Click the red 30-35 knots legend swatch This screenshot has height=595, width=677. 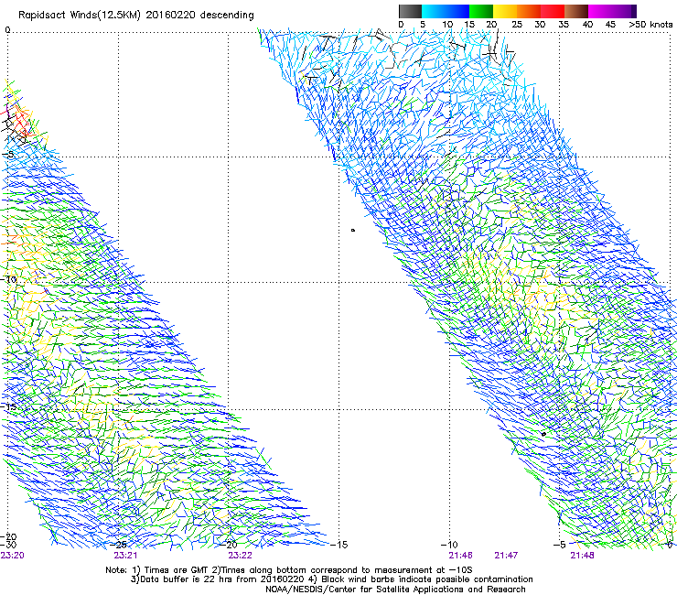pyautogui.click(x=553, y=11)
